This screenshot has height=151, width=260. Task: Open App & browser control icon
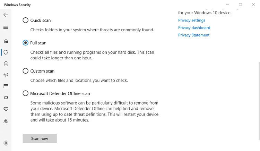pyautogui.click(x=6, y=86)
